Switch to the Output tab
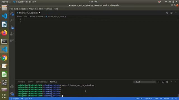The image size is (179, 100). 30,82
